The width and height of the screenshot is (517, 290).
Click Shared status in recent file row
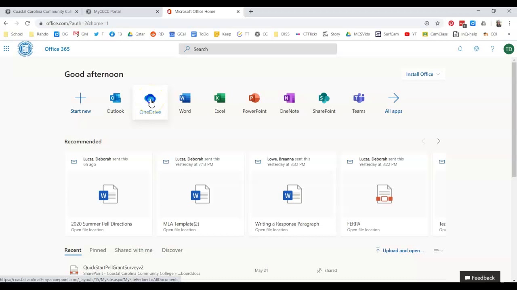(x=327, y=270)
